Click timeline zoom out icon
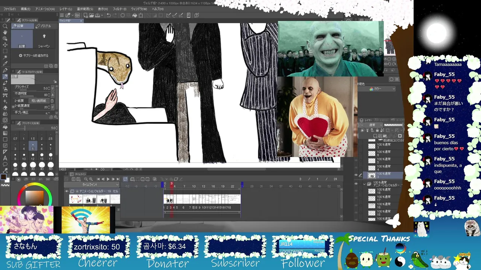The height and width of the screenshot is (270, 481). coord(86,179)
